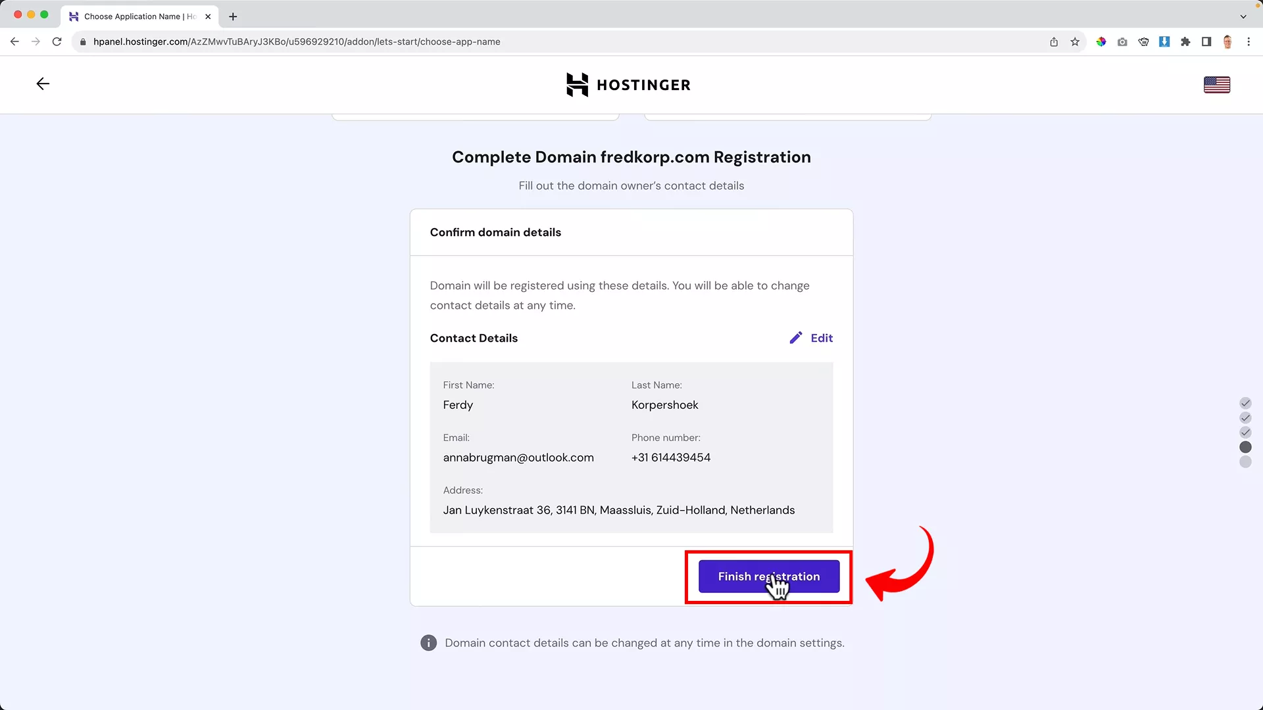The width and height of the screenshot is (1263, 710).
Task: Click the Finish registration button
Action: point(768,577)
